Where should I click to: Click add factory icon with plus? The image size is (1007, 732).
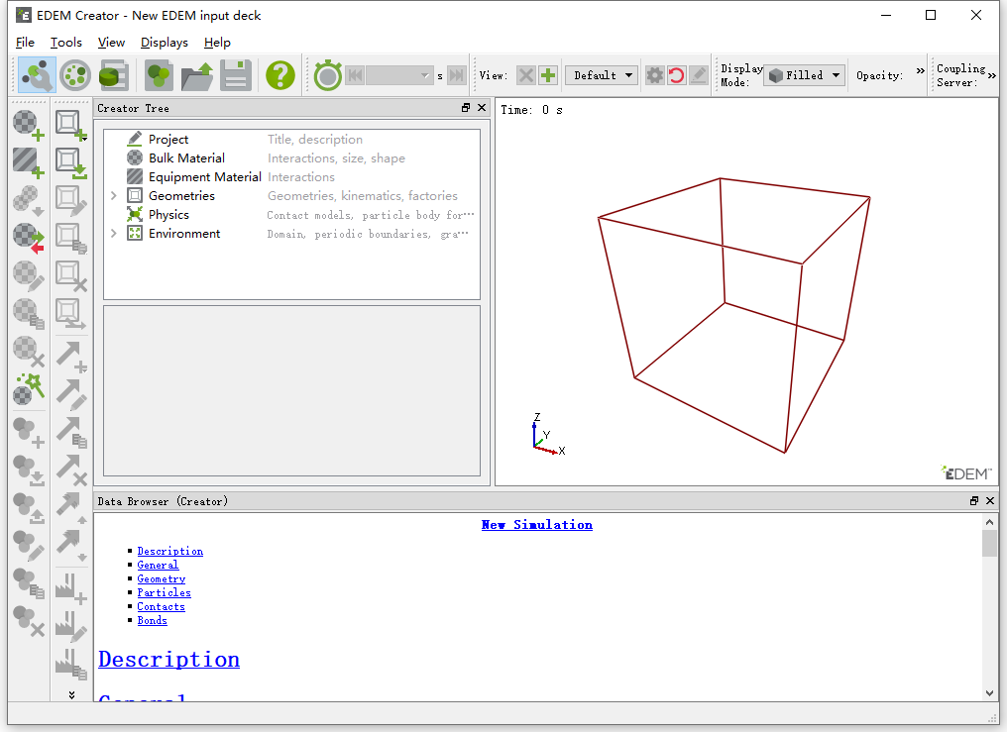(70, 589)
